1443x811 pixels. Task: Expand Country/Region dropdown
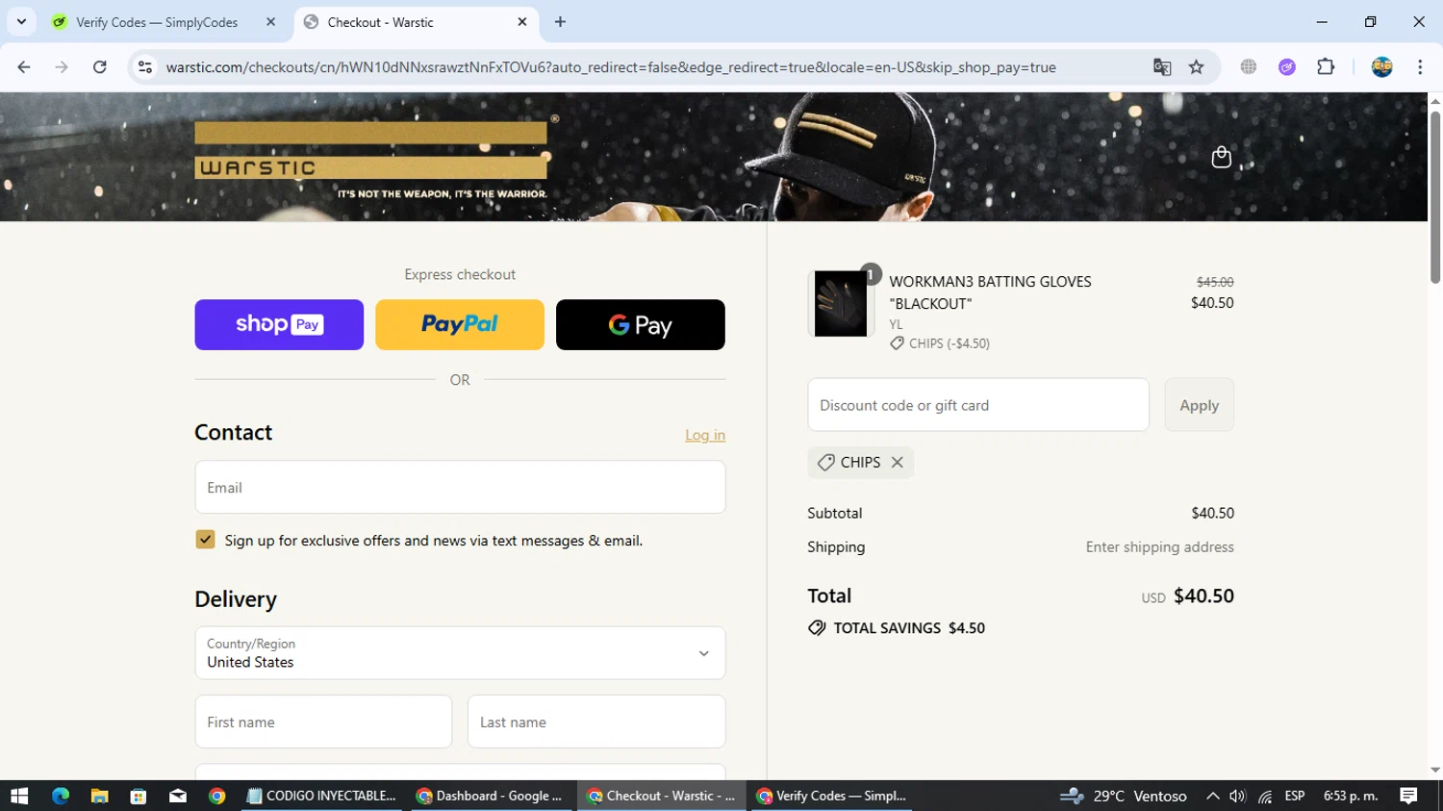(460, 653)
